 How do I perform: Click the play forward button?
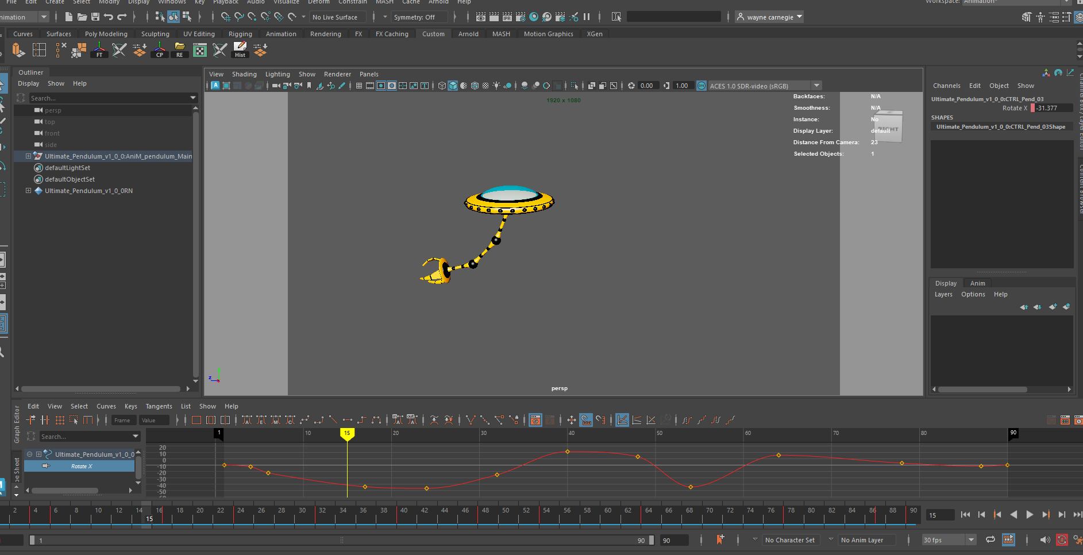1030,515
